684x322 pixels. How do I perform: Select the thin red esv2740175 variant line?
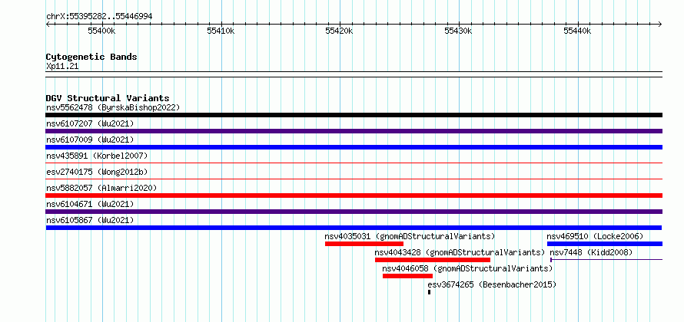354,179
